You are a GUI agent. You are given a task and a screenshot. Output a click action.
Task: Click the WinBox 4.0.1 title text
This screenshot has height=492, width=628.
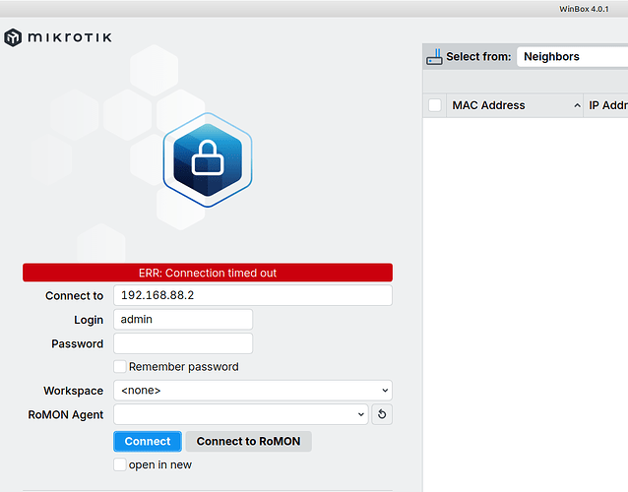(584, 9)
